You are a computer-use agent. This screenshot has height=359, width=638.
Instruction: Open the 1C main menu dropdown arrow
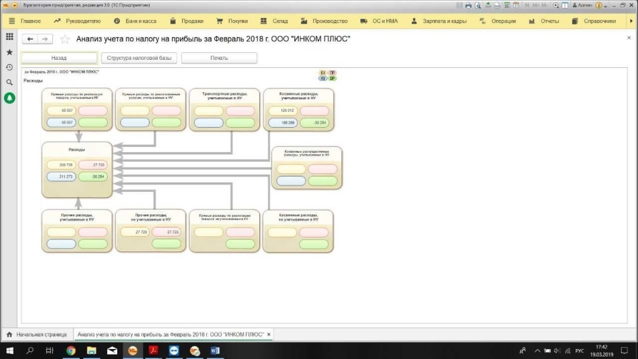[x=14, y=5]
